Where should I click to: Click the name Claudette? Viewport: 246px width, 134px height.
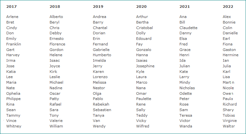point(188,28)
